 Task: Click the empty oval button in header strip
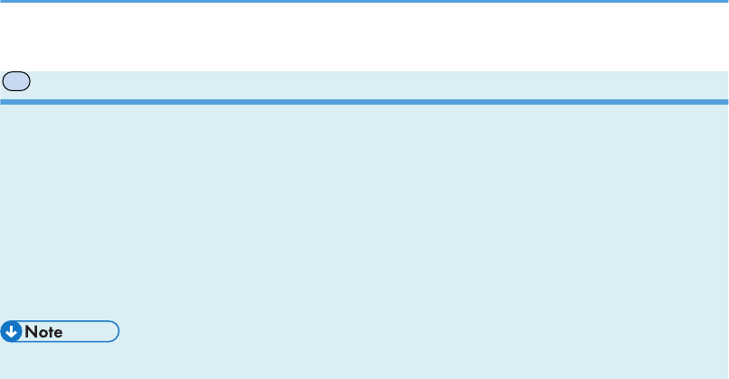click(16, 81)
